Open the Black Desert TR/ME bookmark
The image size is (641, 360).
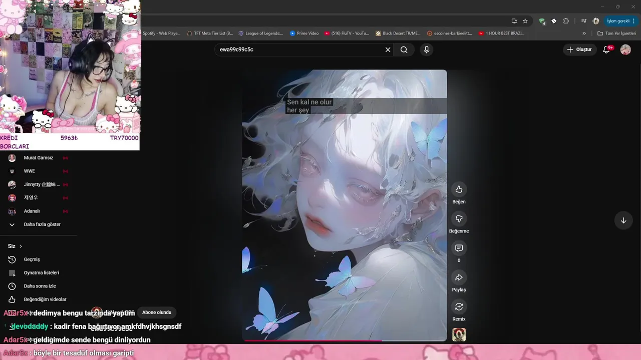click(398, 33)
